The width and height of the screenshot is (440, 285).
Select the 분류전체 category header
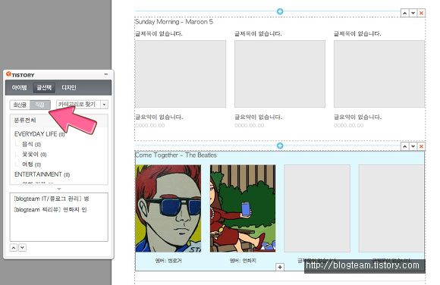tap(58, 121)
